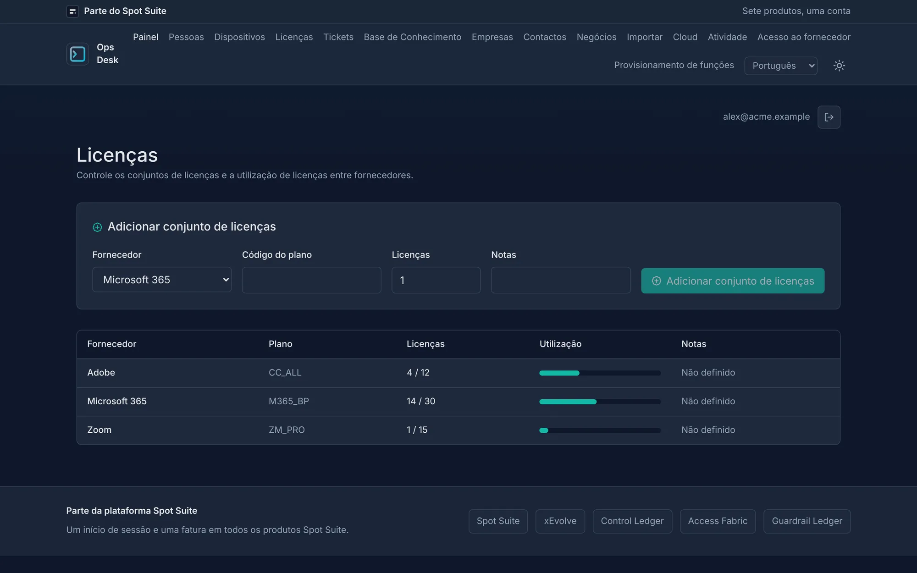The image size is (917, 573).
Task: Click the Spot Suite icon in top banner
Action: pyautogui.click(x=72, y=11)
